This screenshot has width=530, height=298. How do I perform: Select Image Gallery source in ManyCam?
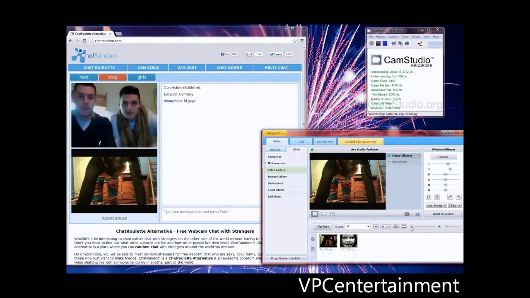coord(286,177)
